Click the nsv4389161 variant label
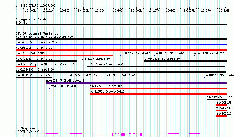Screen dimensions: 234x137 (225, 102)
